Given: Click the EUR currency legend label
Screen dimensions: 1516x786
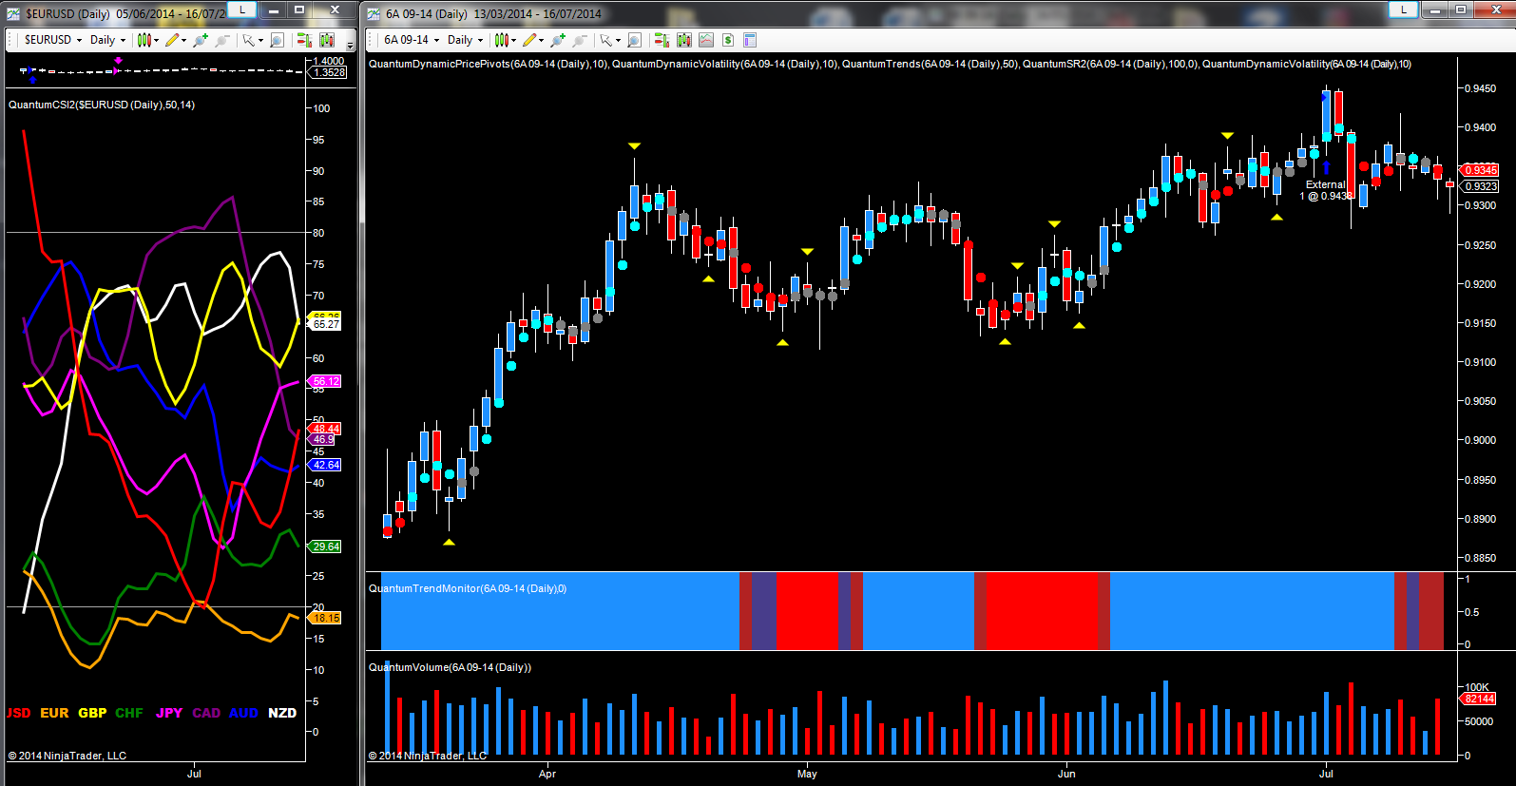Looking at the screenshot, I should (54, 713).
